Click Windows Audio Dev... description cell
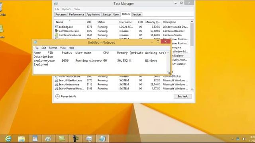The image size is (255, 143). coord(175,27)
